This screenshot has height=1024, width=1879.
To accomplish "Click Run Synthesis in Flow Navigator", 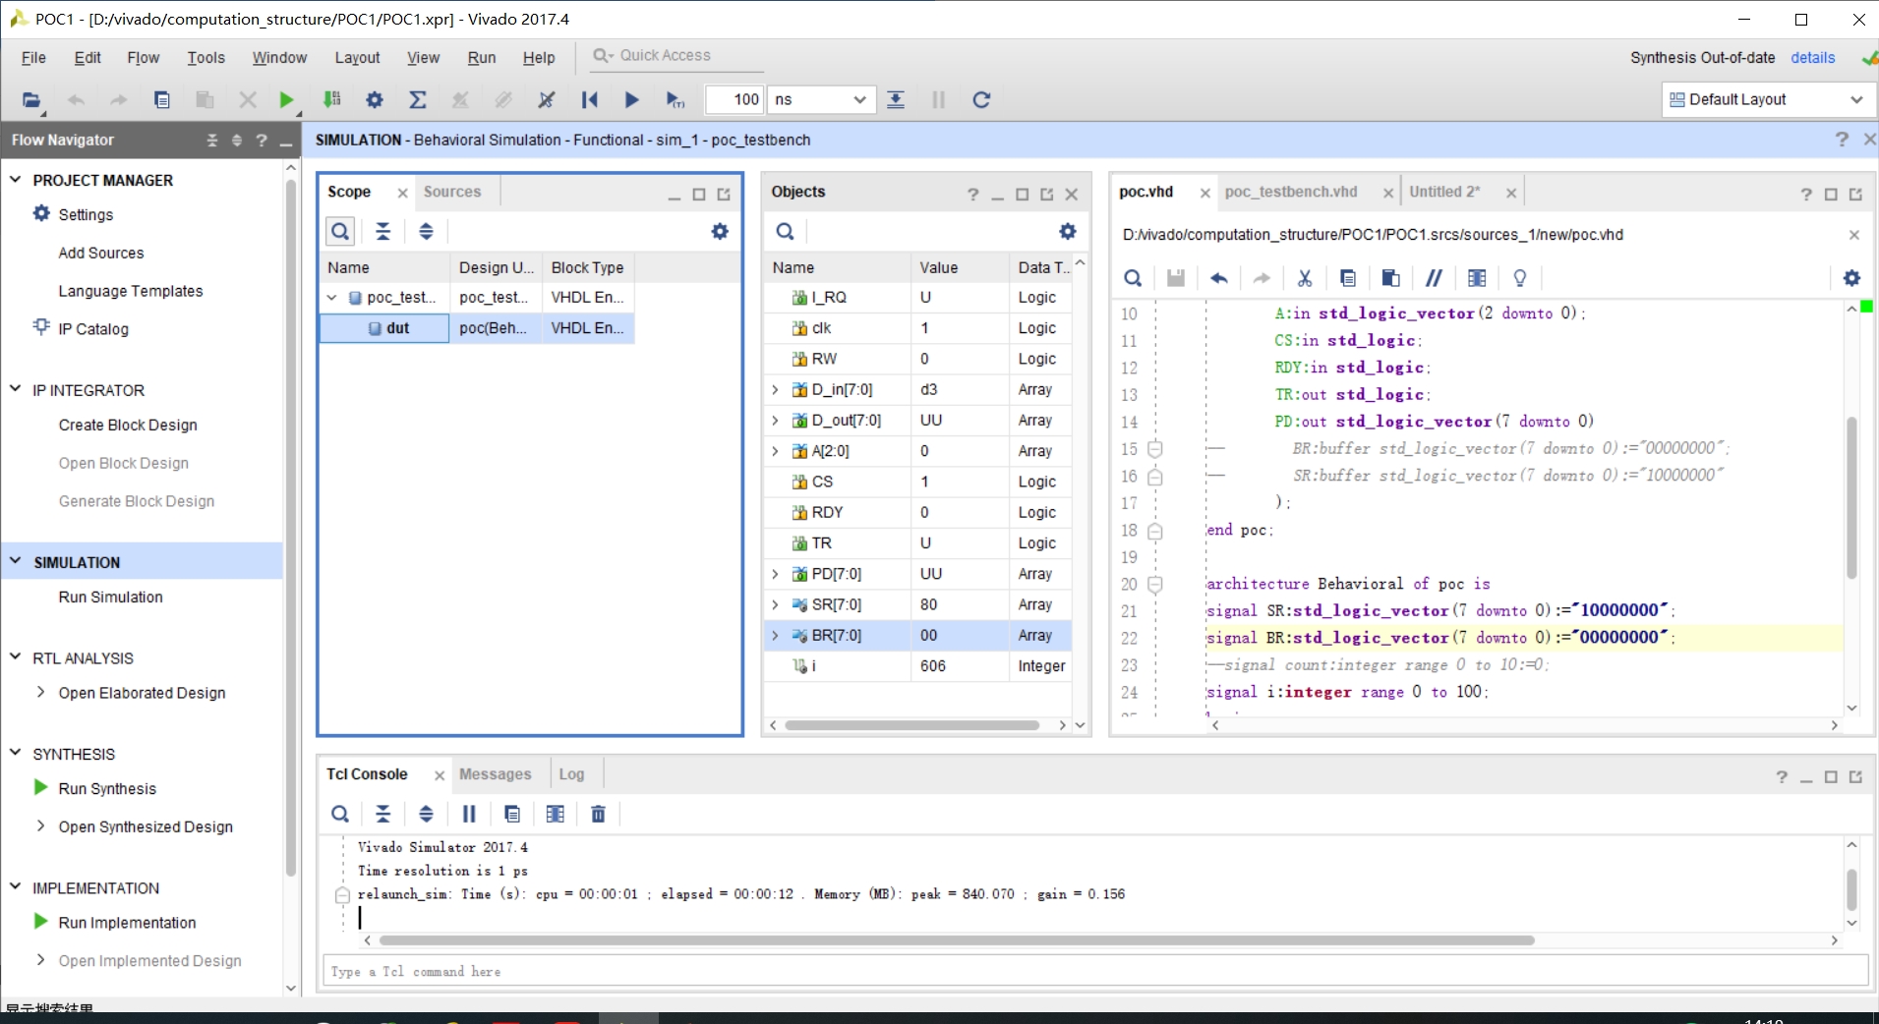I will pyautogui.click(x=107, y=788).
